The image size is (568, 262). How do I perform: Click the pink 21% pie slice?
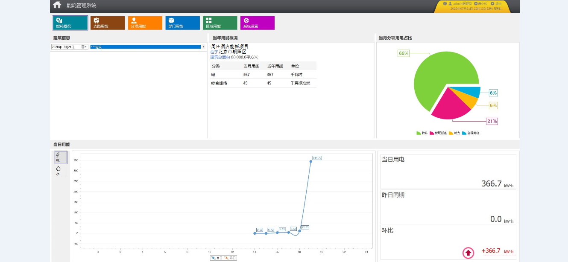[451, 107]
